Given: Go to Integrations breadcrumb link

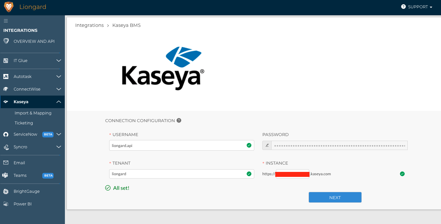Looking at the screenshot, I should point(90,25).
